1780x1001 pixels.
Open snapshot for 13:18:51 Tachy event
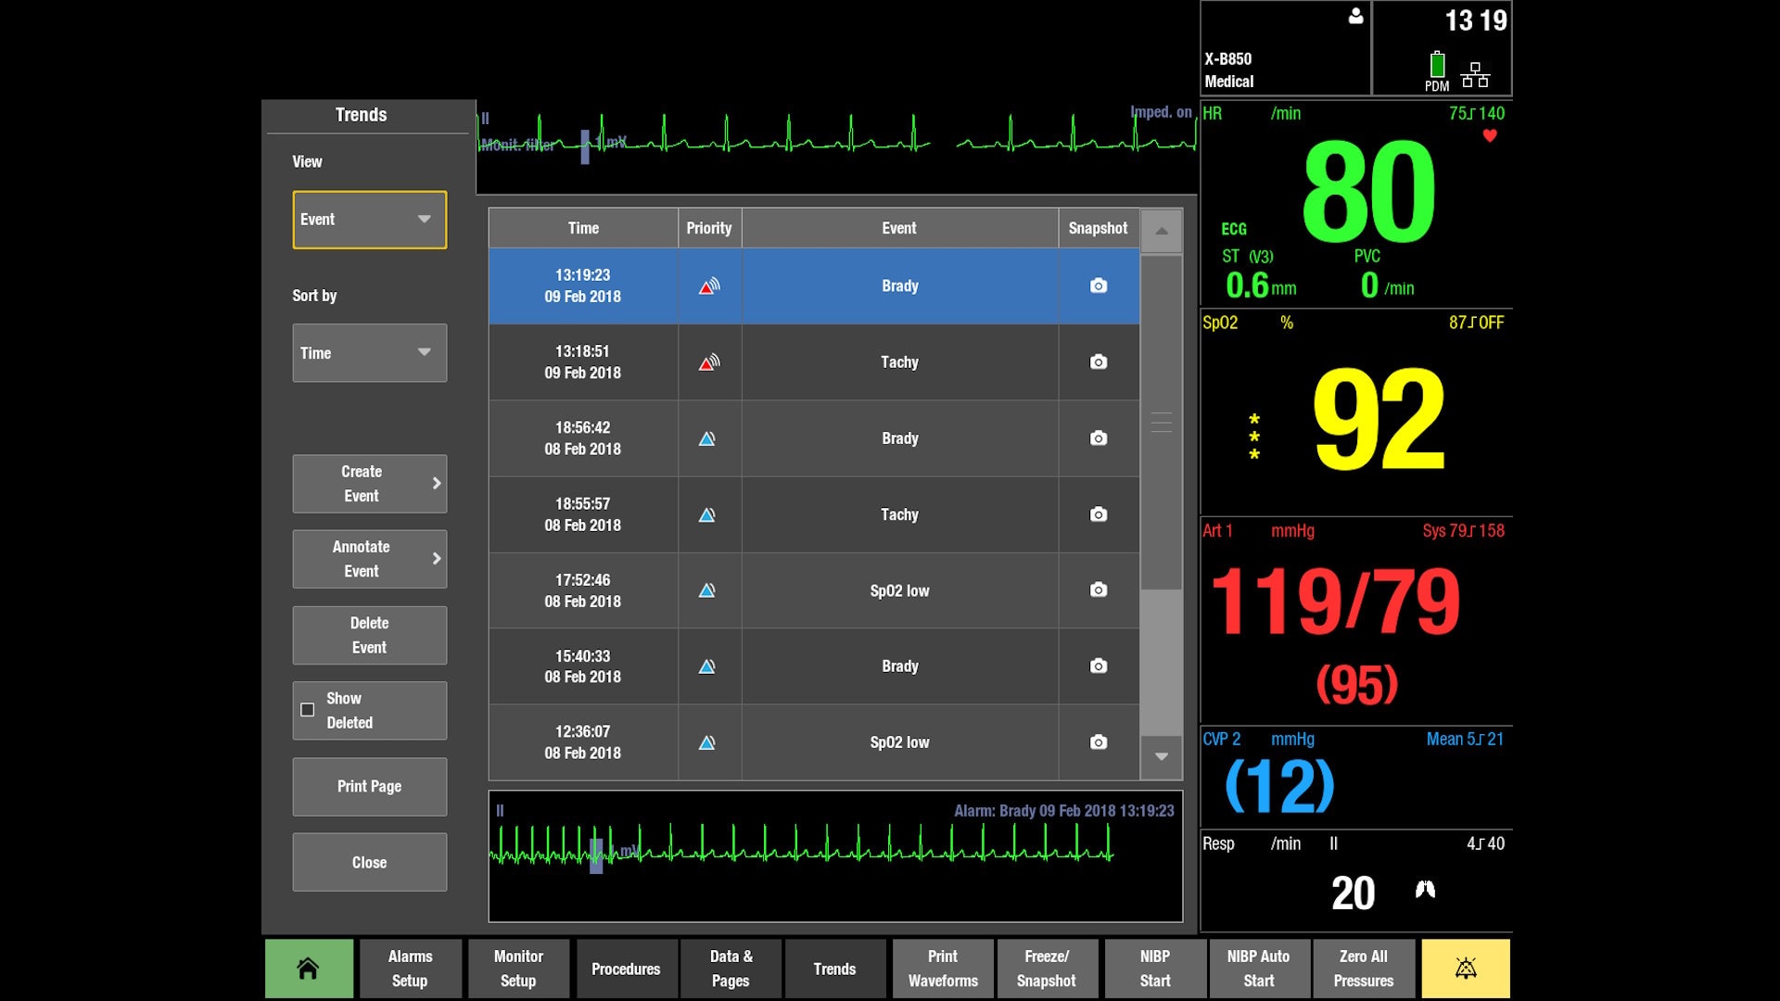tap(1099, 361)
